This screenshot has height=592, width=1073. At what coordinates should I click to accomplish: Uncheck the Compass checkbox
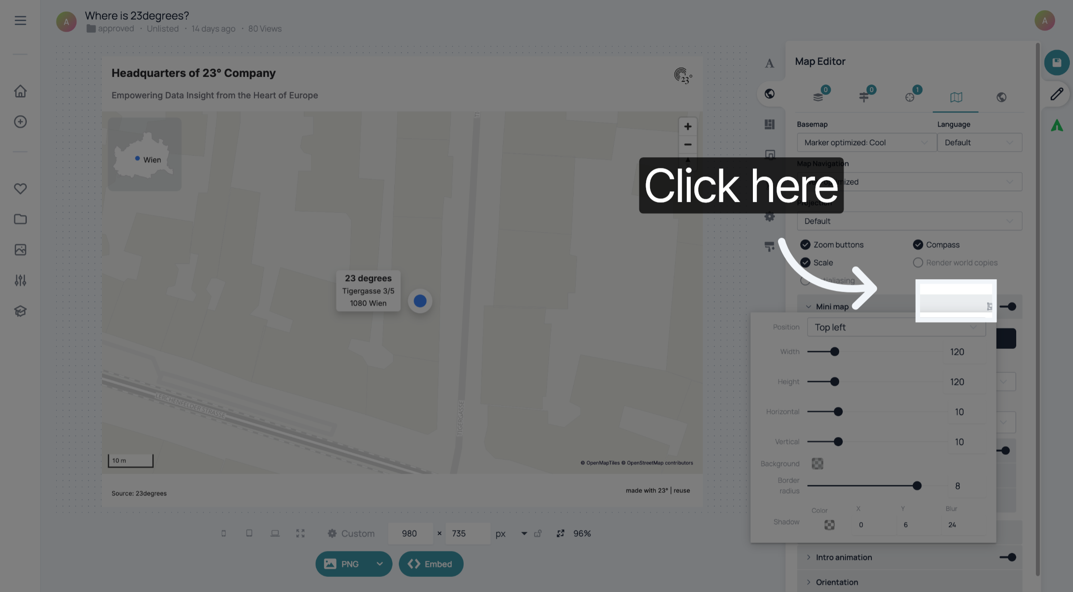click(918, 245)
